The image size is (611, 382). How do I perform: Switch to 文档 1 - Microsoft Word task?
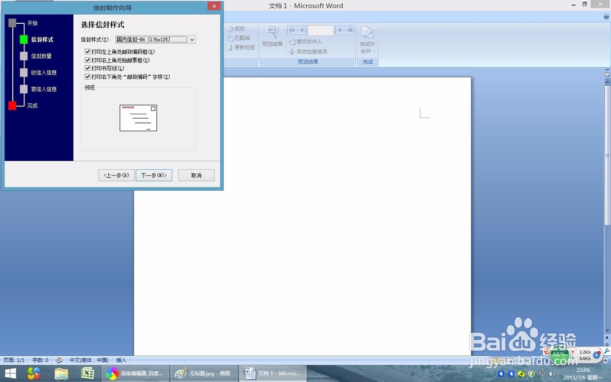click(x=273, y=373)
